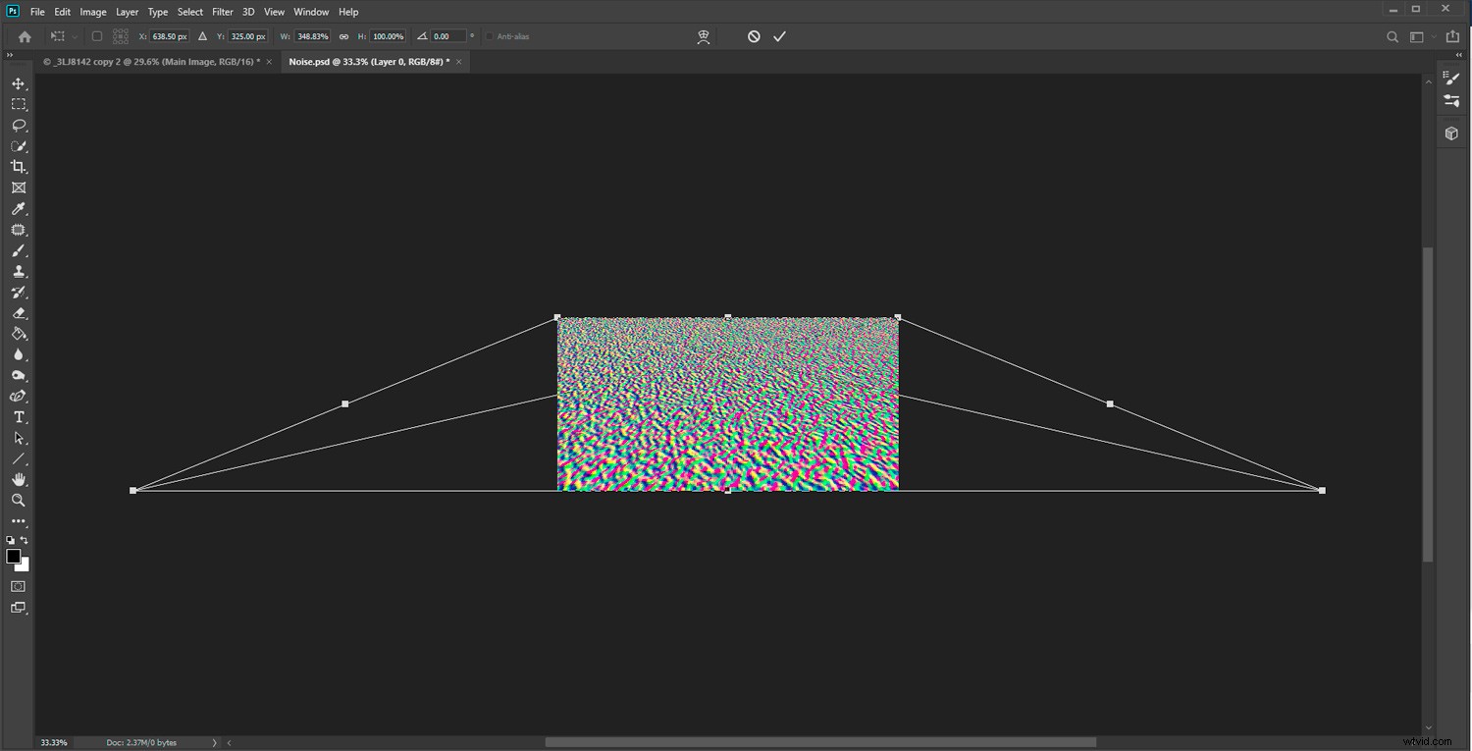Switch to warp mode icon
The height and width of the screenshot is (751, 1472).
coord(704,36)
